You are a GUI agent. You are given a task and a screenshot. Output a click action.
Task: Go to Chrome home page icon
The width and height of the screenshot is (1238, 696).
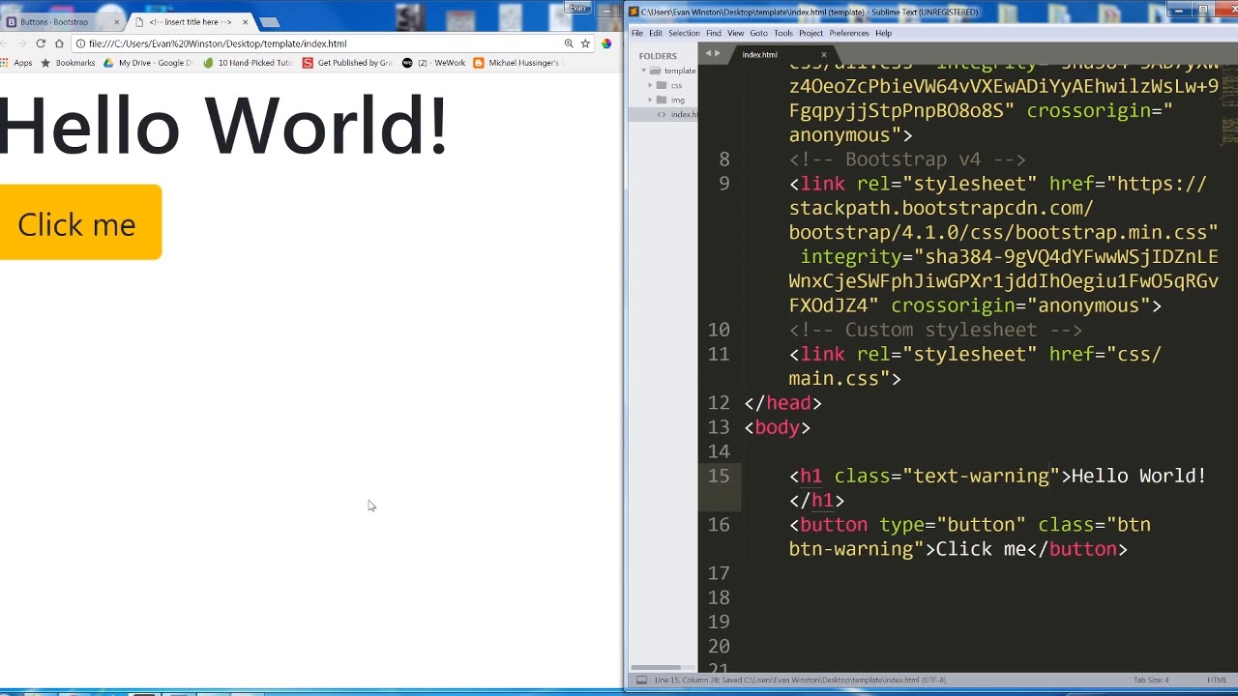pyautogui.click(x=59, y=43)
